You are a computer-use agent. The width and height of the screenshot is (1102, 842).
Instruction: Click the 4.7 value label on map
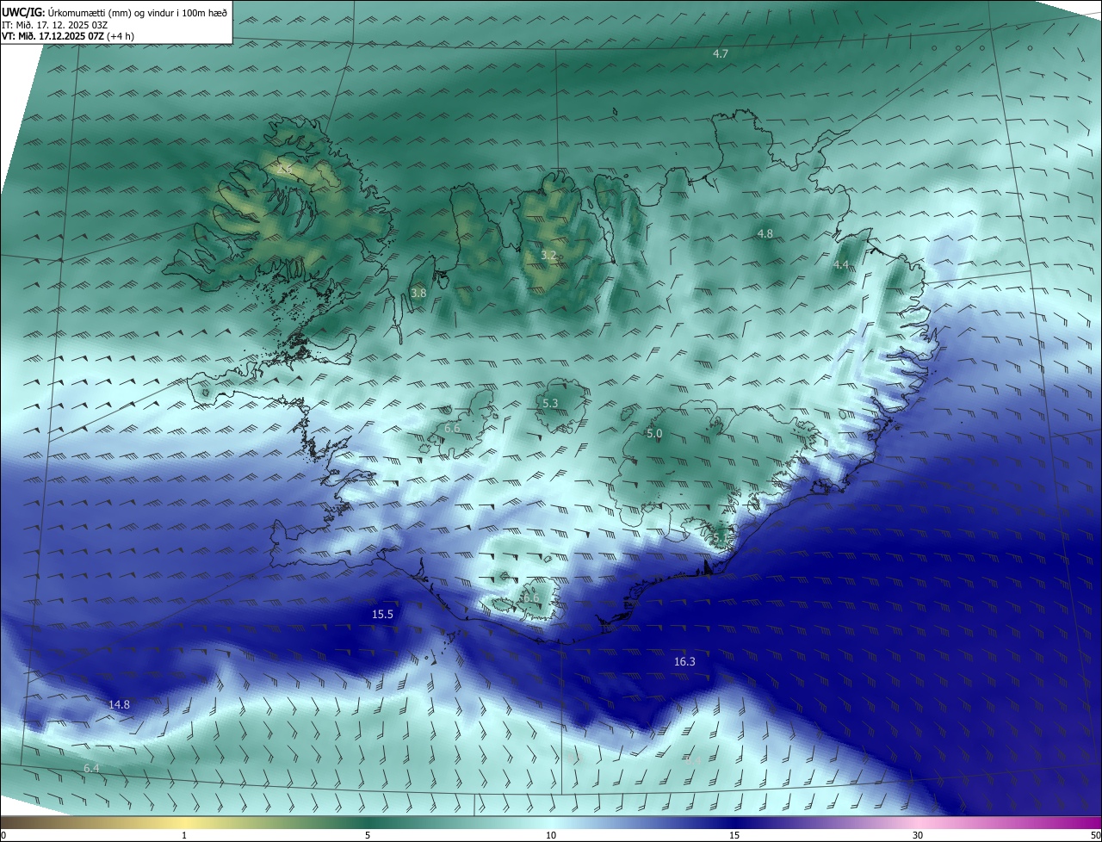pos(721,53)
